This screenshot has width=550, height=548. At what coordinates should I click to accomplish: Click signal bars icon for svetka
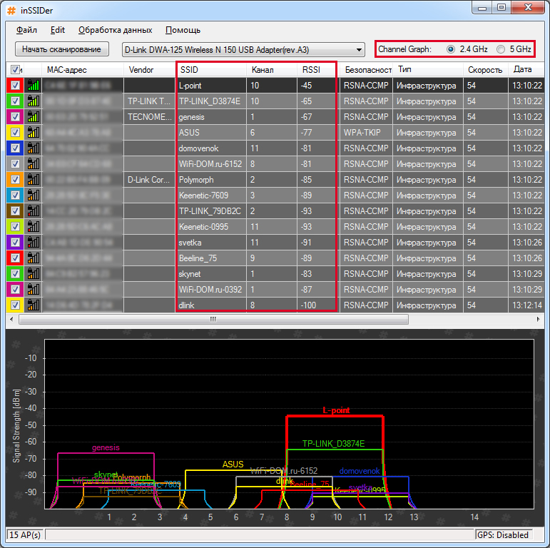pos(34,243)
